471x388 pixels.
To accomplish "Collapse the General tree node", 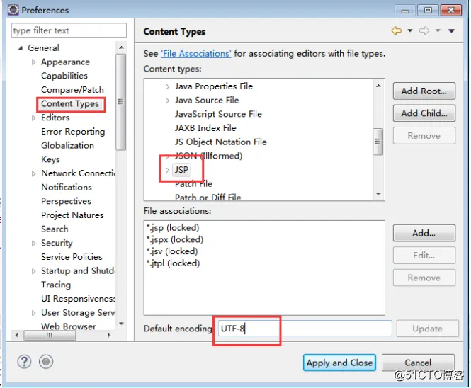I will tap(21, 48).
